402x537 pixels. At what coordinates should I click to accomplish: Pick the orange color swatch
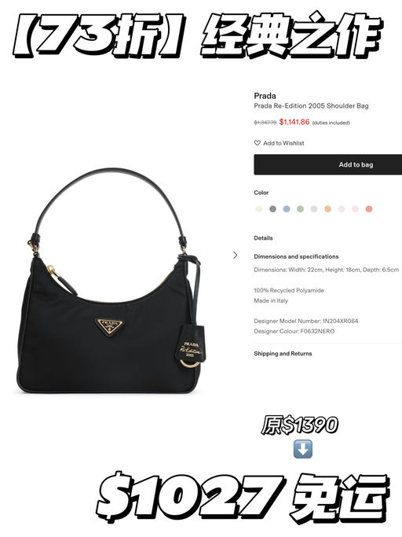click(327, 209)
